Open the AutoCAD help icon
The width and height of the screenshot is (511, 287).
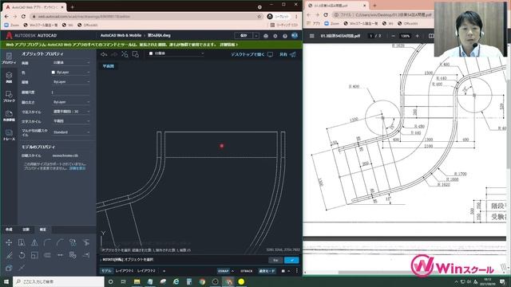[285, 36]
